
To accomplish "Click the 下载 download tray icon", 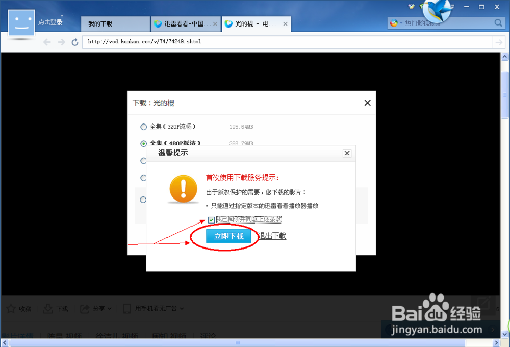I will (x=48, y=309).
